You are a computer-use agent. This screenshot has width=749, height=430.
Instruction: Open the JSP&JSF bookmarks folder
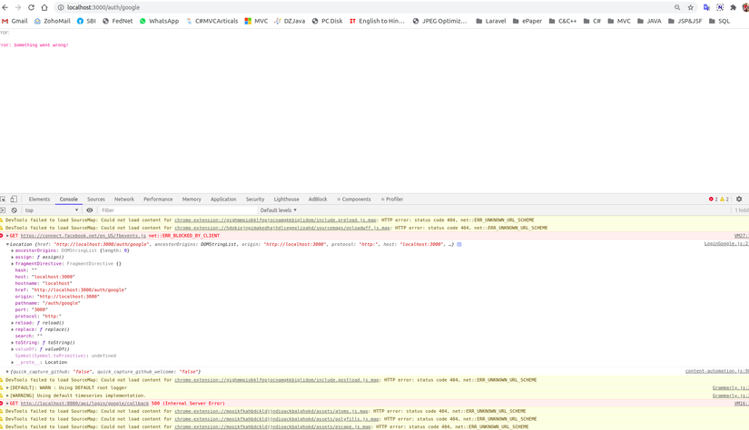click(x=685, y=21)
